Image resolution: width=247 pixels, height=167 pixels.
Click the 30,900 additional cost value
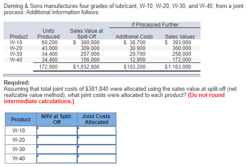pos(137,48)
